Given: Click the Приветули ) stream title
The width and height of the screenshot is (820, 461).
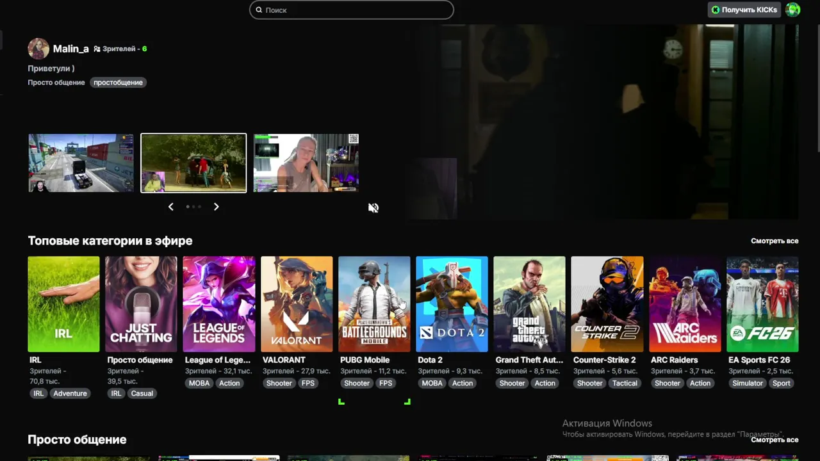Looking at the screenshot, I should pyautogui.click(x=51, y=69).
